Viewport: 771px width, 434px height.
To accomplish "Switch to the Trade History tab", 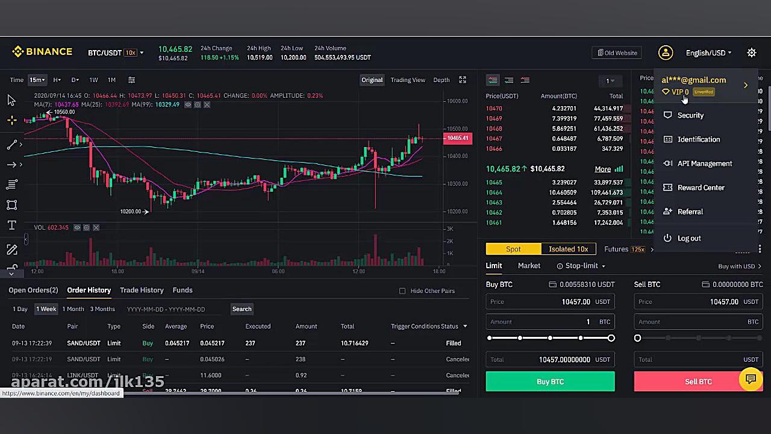I will [142, 290].
